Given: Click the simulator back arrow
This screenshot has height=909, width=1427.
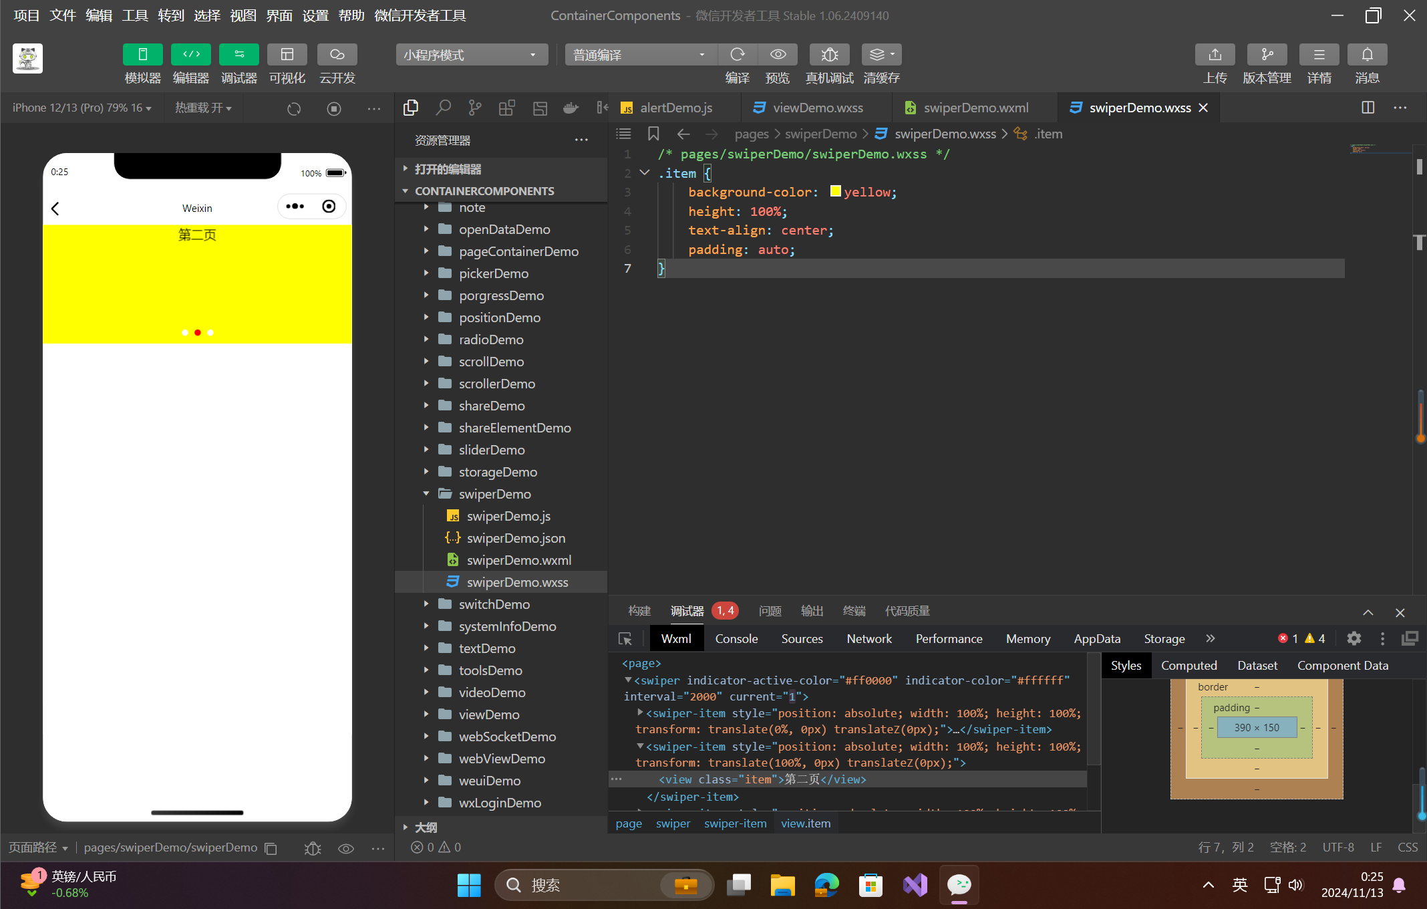Looking at the screenshot, I should (x=55, y=209).
